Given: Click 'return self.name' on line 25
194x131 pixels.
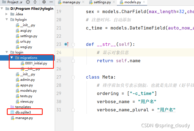Looking at the screenshot, I should pos(119,61).
